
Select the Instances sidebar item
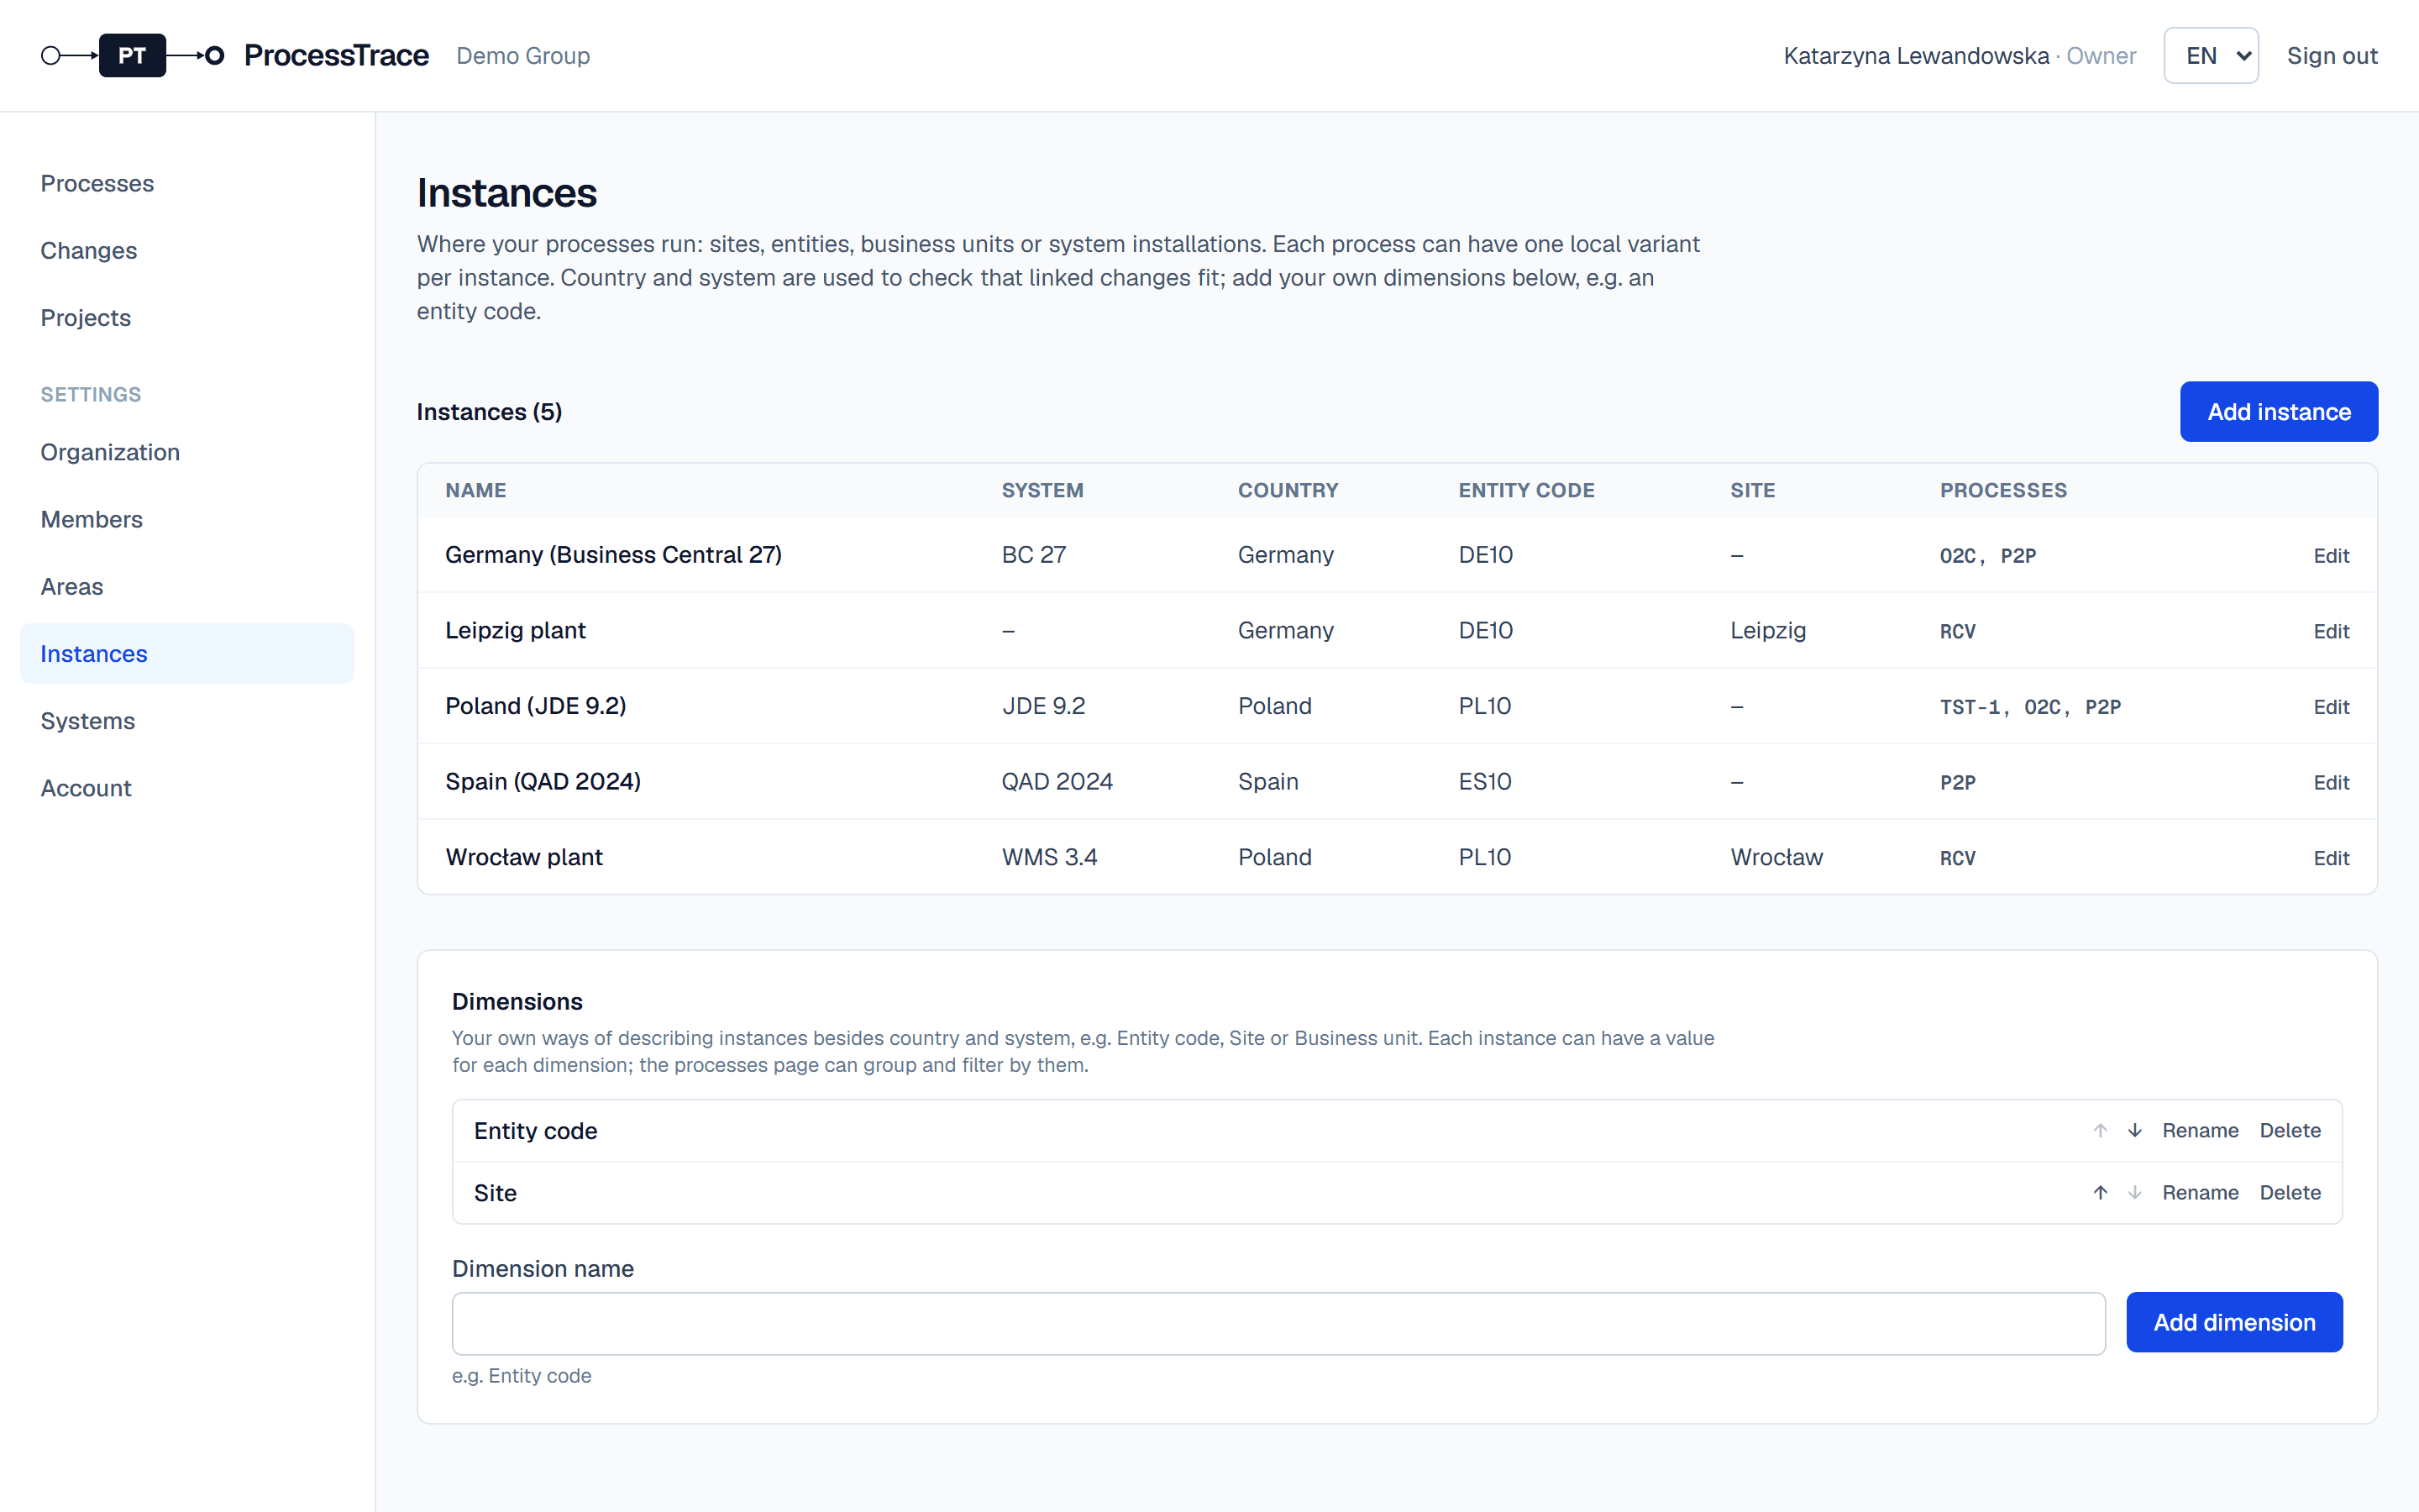click(x=187, y=654)
